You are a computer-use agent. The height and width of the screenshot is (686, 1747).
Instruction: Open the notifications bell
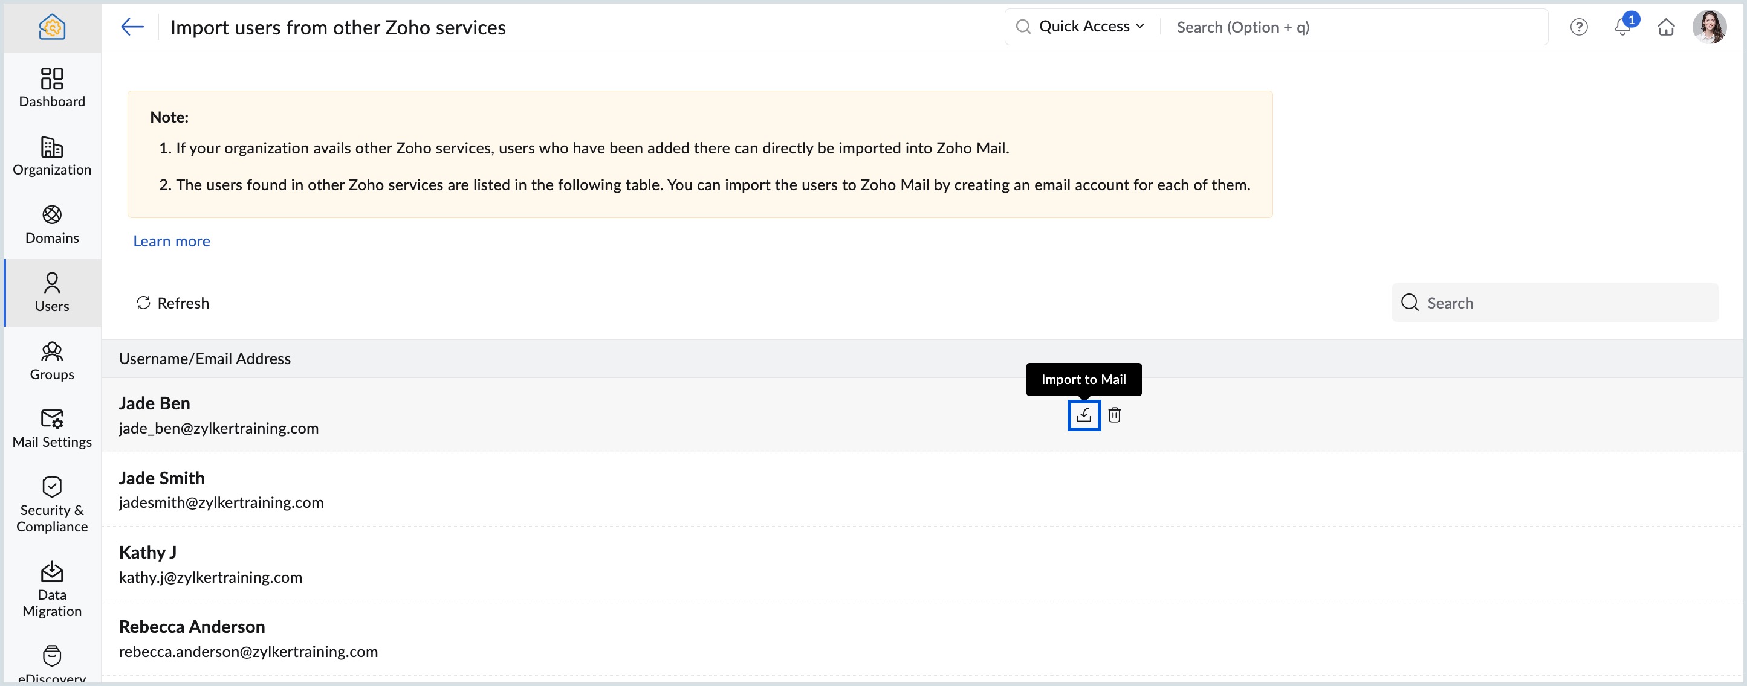click(x=1621, y=28)
